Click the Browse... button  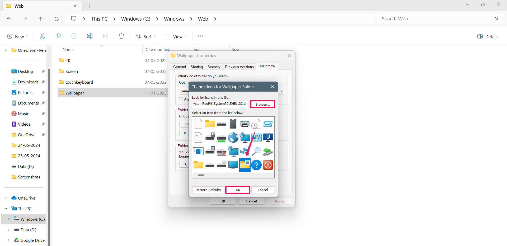click(x=262, y=104)
